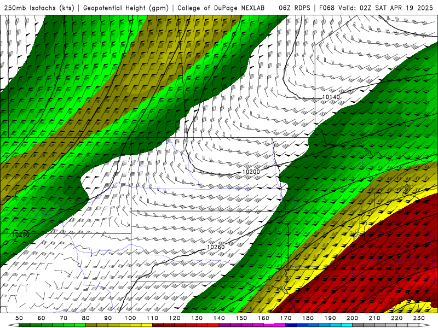Click the 90 value on the color scale
The width and height of the screenshot is (438, 328).
pyautogui.click(x=108, y=318)
